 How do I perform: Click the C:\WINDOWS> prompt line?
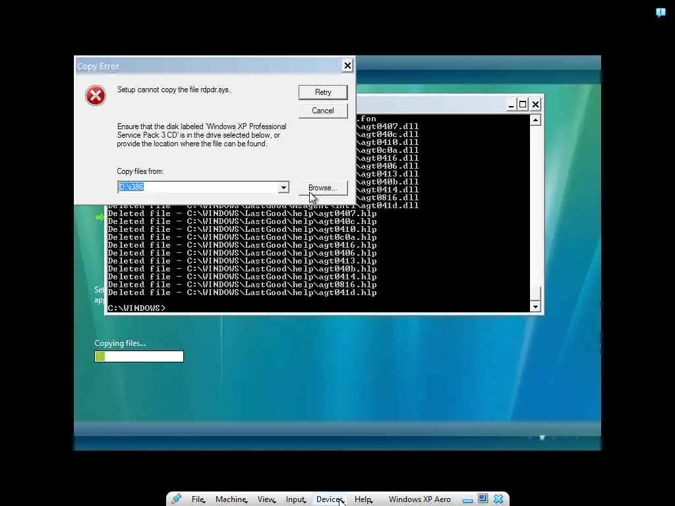point(136,308)
